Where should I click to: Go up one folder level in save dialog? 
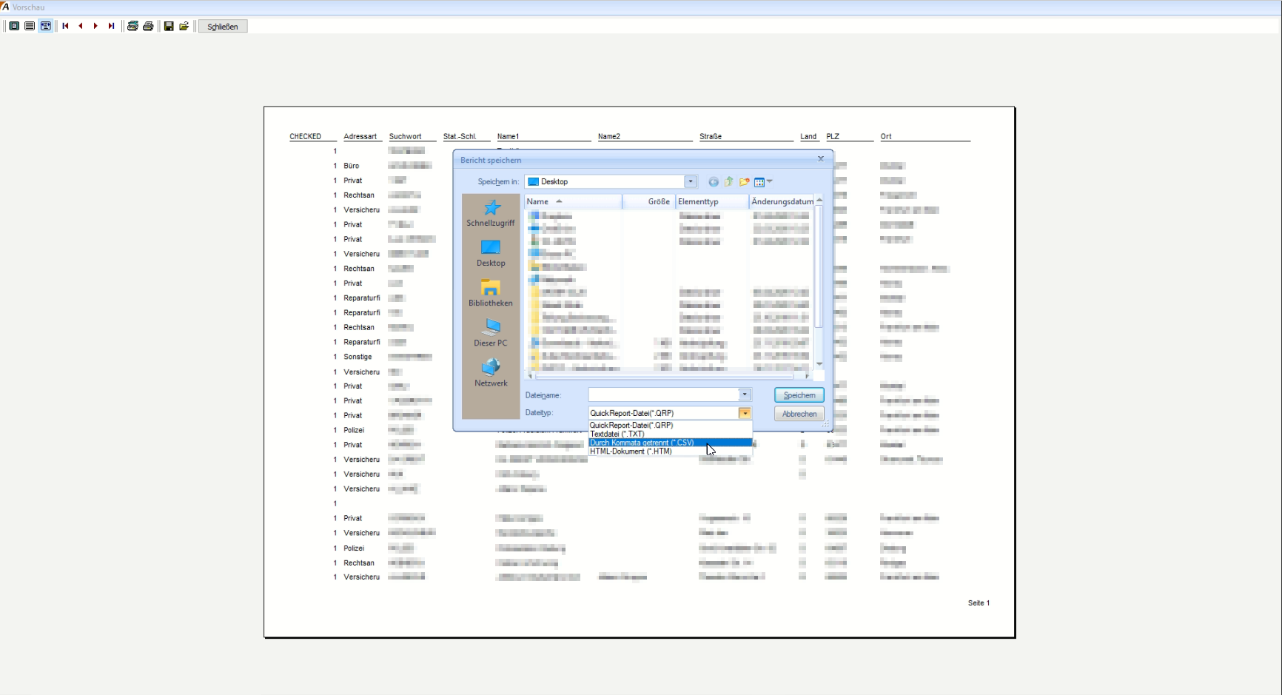tap(729, 181)
